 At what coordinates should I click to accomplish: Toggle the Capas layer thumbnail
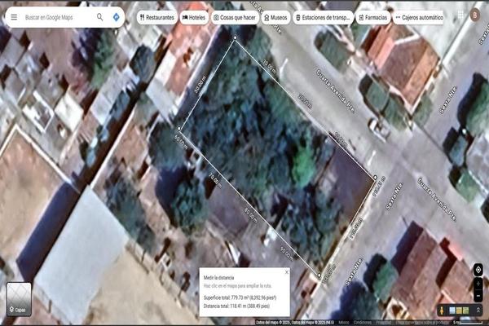coord(18,298)
